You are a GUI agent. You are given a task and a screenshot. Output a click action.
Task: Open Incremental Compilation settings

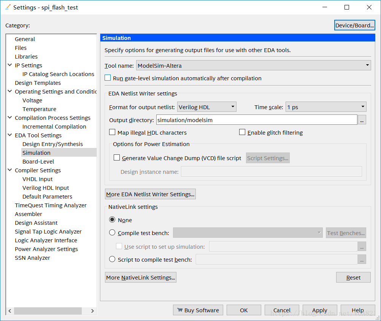(x=54, y=127)
